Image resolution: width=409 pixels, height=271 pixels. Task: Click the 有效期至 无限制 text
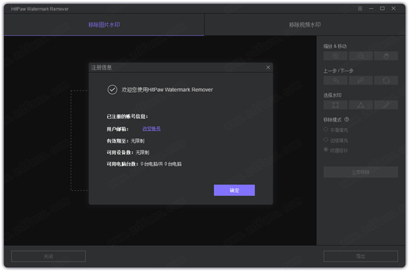point(125,141)
